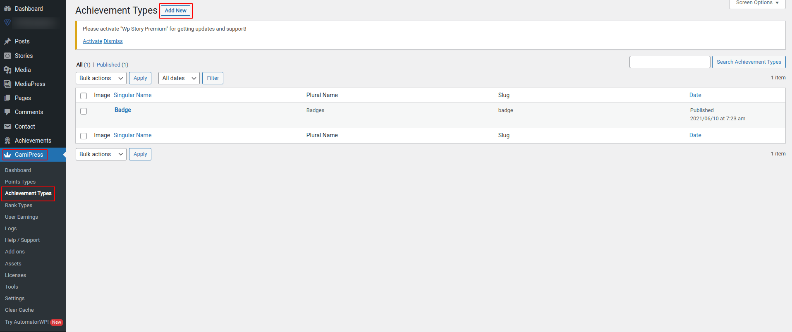Click the 'Badges' plural name cell
This screenshot has width=792, height=332.
tap(315, 110)
